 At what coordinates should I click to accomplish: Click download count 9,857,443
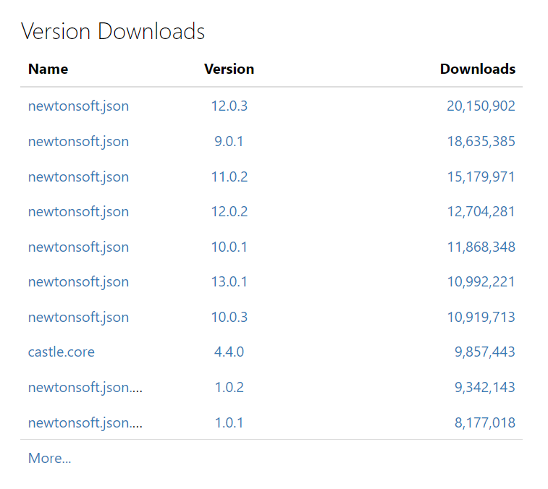tap(485, 352)
